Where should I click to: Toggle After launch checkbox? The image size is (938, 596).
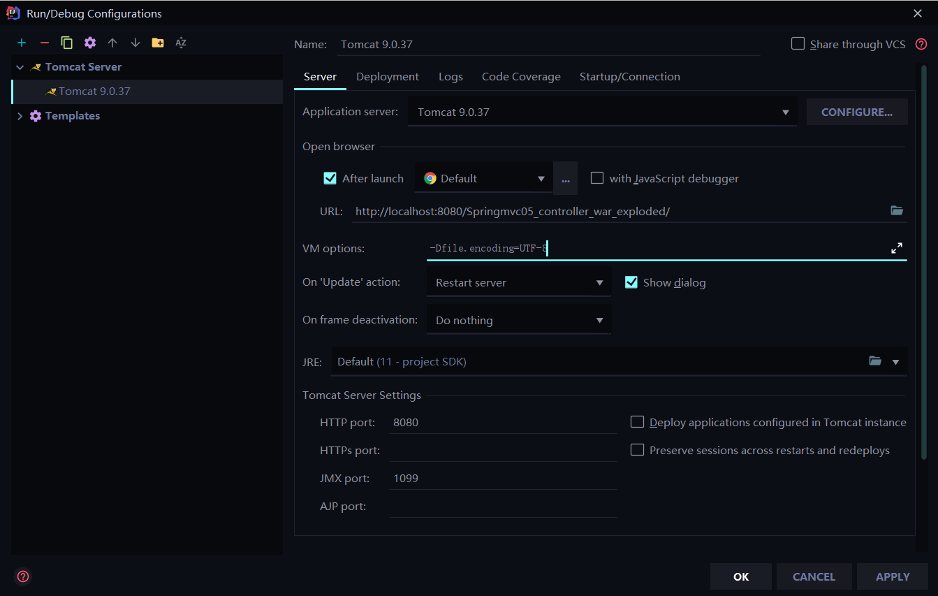coord(330,178)
